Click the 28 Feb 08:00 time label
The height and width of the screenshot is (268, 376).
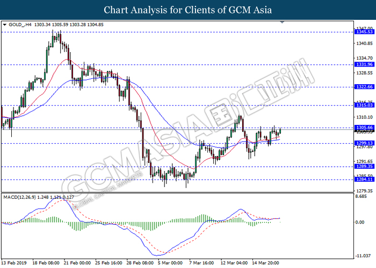click(x=140, y=263)
